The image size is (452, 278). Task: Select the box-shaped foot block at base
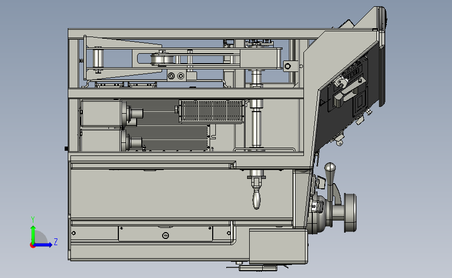[278, 246]
